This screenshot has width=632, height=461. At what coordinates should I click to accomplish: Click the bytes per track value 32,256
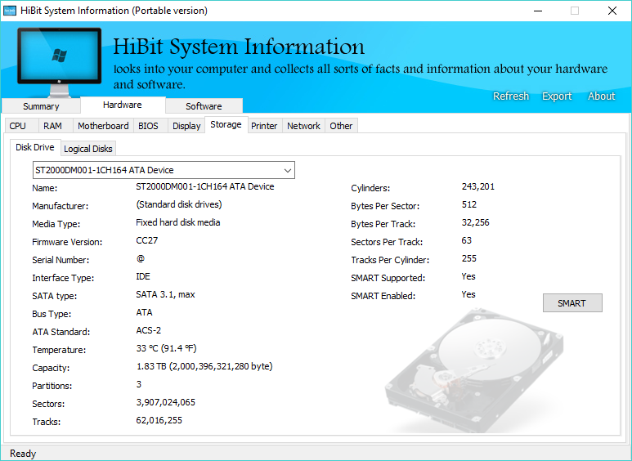[476, 222]
